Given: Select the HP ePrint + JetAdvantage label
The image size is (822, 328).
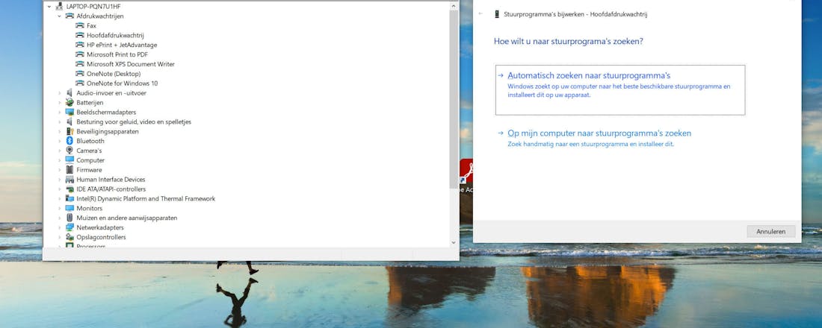Looking at the screenshot, I should pyautogui.click(x=122, y=45).
